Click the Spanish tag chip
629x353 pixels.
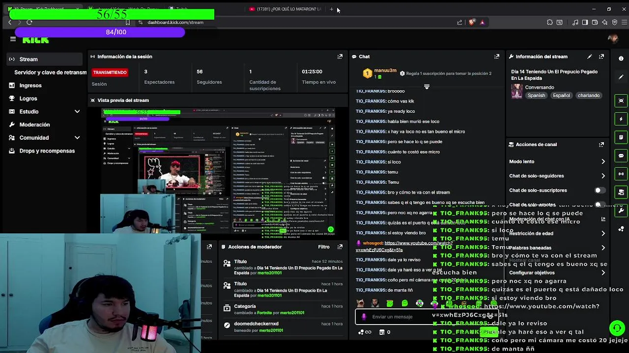tap(536, 96)
